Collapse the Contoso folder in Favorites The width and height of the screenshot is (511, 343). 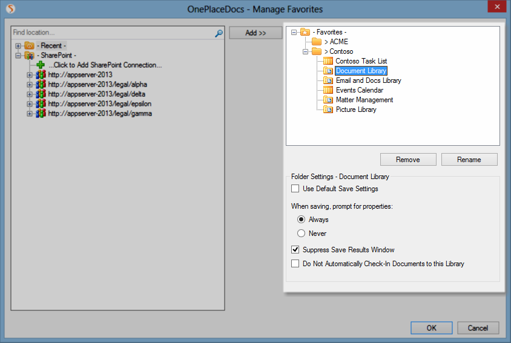click(306, 51)
